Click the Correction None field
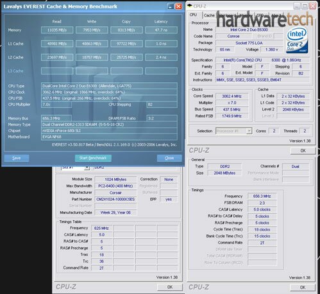Viewport: 320px width, 294px height. coord(169,180)
